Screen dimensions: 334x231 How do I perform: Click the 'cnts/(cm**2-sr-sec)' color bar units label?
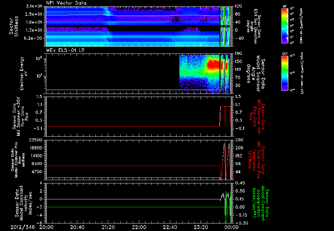[x=301, y=26]
